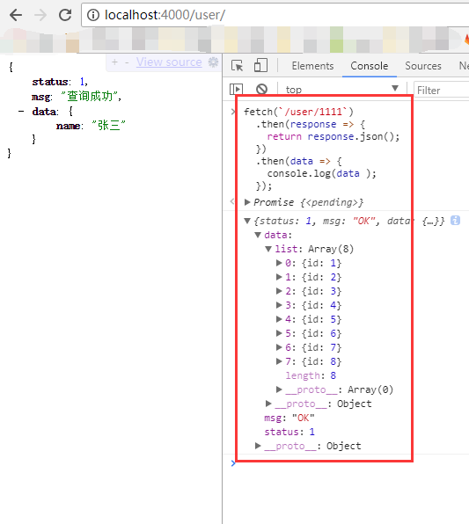Click the plus expand-all button in JSON viewer
Image resolution: width=469 pixels, height=524 pixels.
pyautogui.click(x=114, y=62)
